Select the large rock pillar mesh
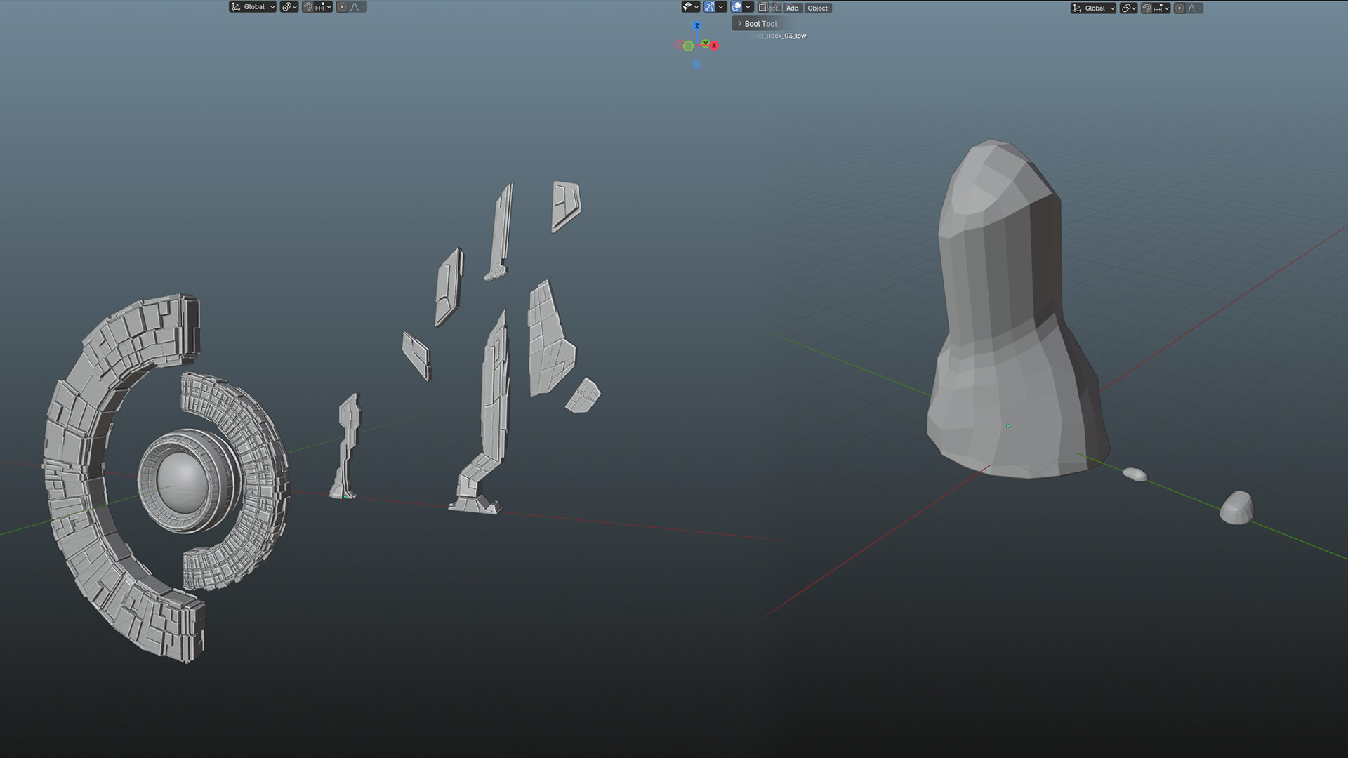This screenshot has height=758, width=1348. tap(1004, 316)
